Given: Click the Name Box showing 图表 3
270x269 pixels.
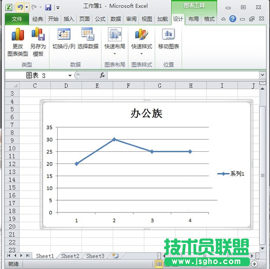Looking at the screenshot, I should 36,76.
